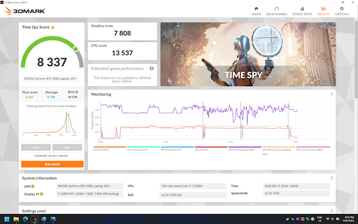Image resolution: width=358 pixels, height=224 pixels.
Task: Click the 3DMark logo
Action: point(25,11)
